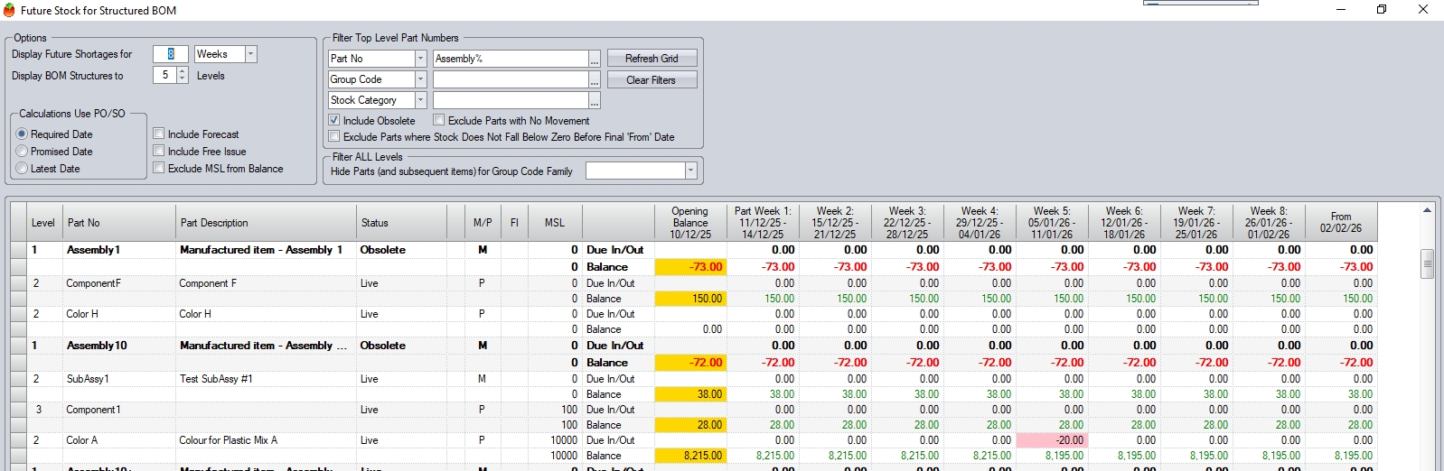Click the Clear Filters button
Viewport: 1444px width, 471px height.
tap(652, 80)
